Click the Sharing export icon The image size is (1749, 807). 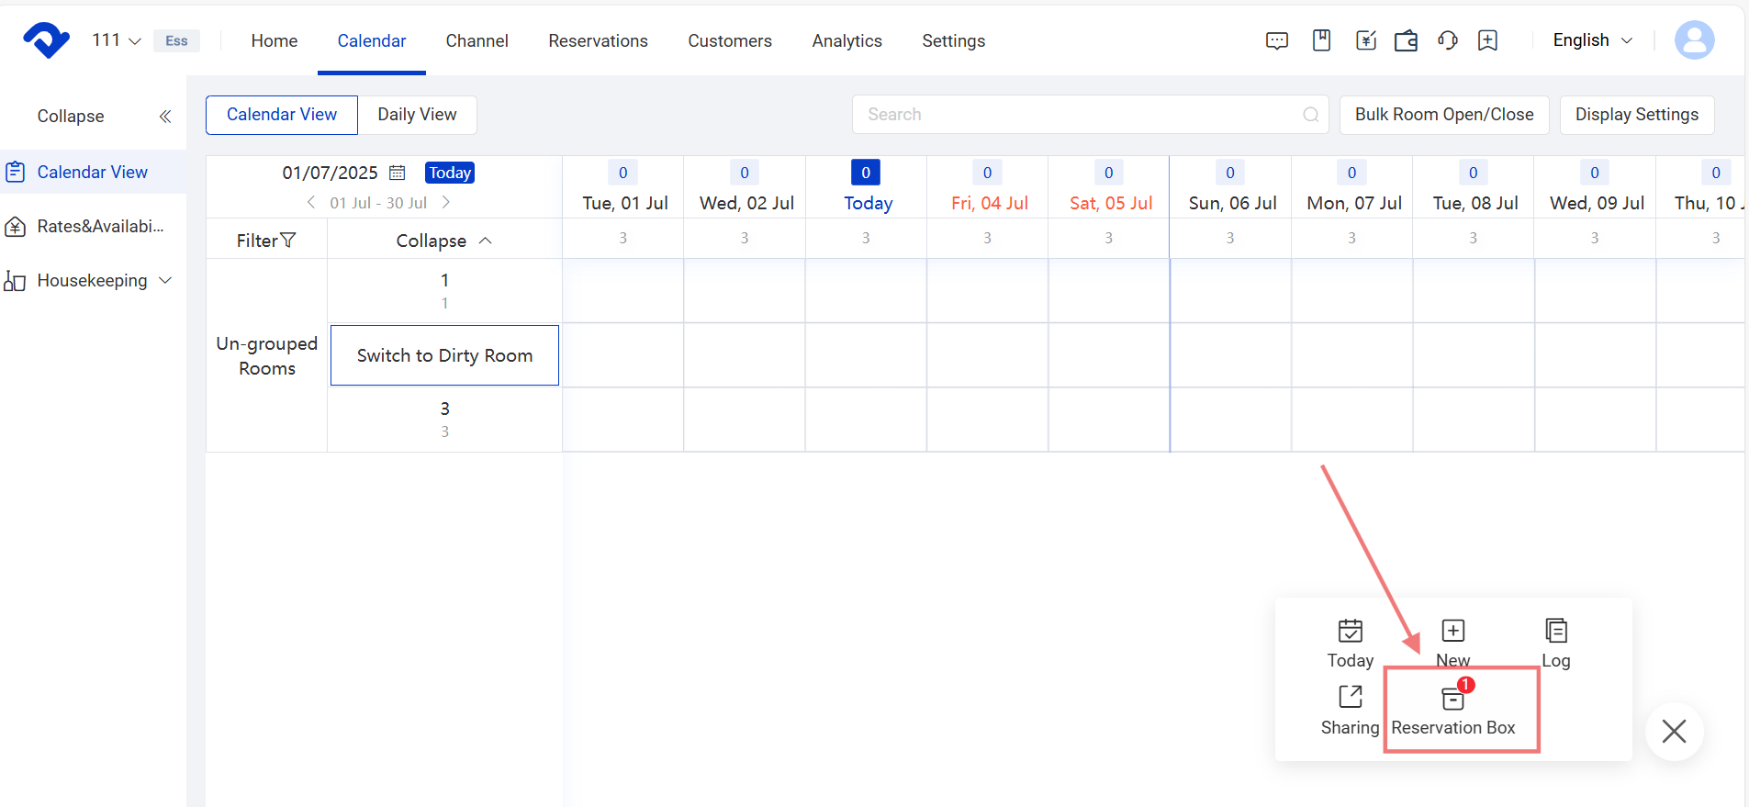[x=1350, y=698]
